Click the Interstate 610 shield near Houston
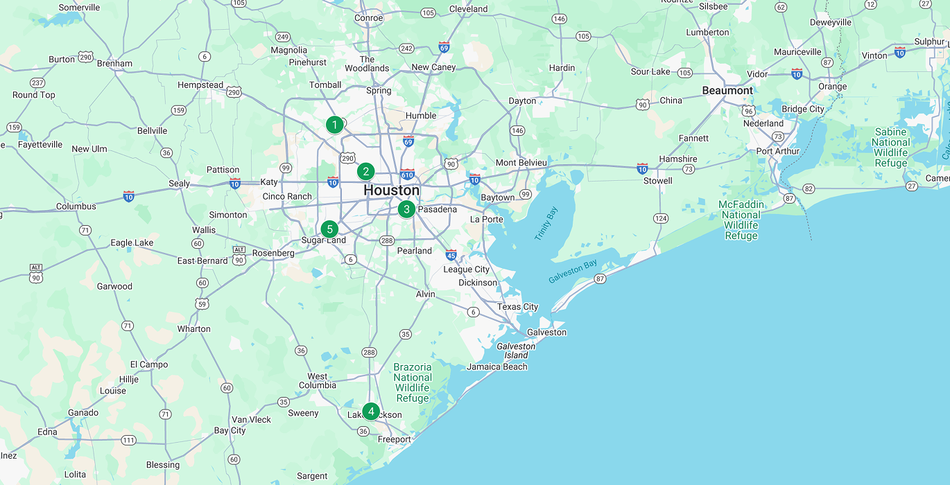Viewport: 950px width, 485px height. 407,175
